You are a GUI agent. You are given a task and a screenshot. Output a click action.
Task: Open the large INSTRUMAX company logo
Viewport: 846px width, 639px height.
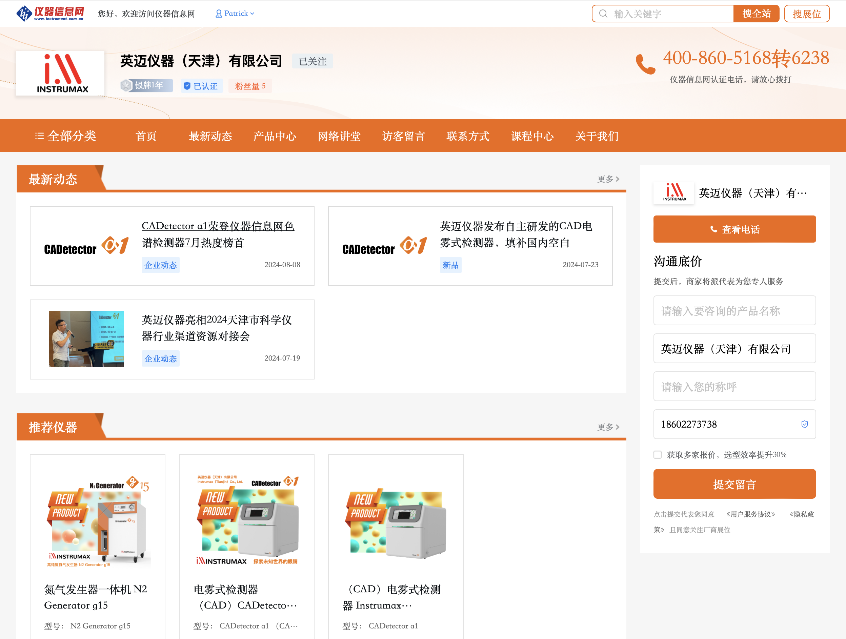tap(60, 73)
